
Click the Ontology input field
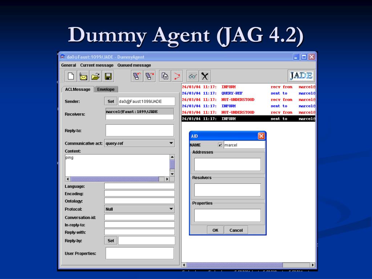[139, 201]
